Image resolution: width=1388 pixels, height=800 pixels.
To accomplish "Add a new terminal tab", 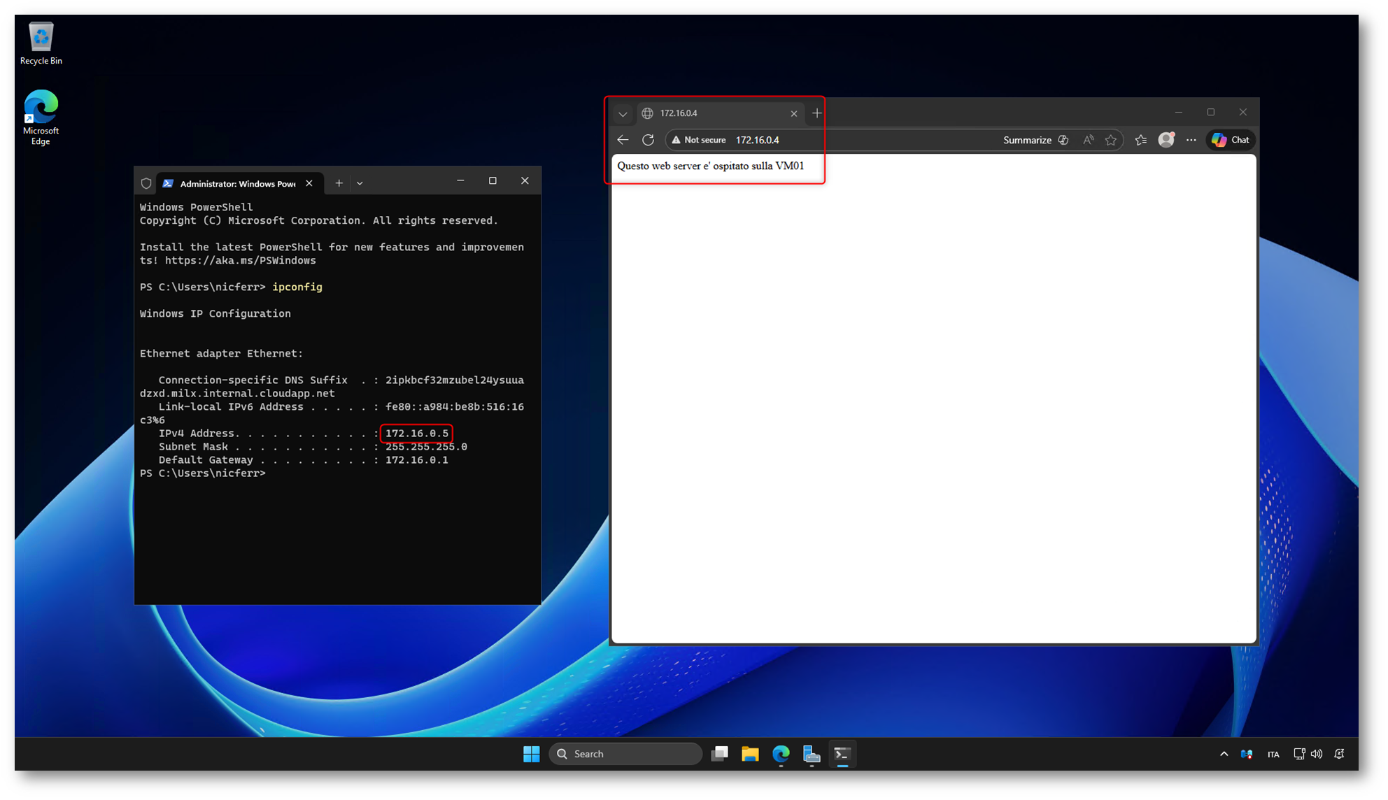I will coord(339,183).
